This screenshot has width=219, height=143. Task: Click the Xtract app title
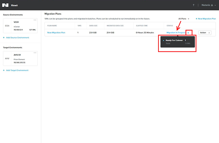[x=14, y=5]
